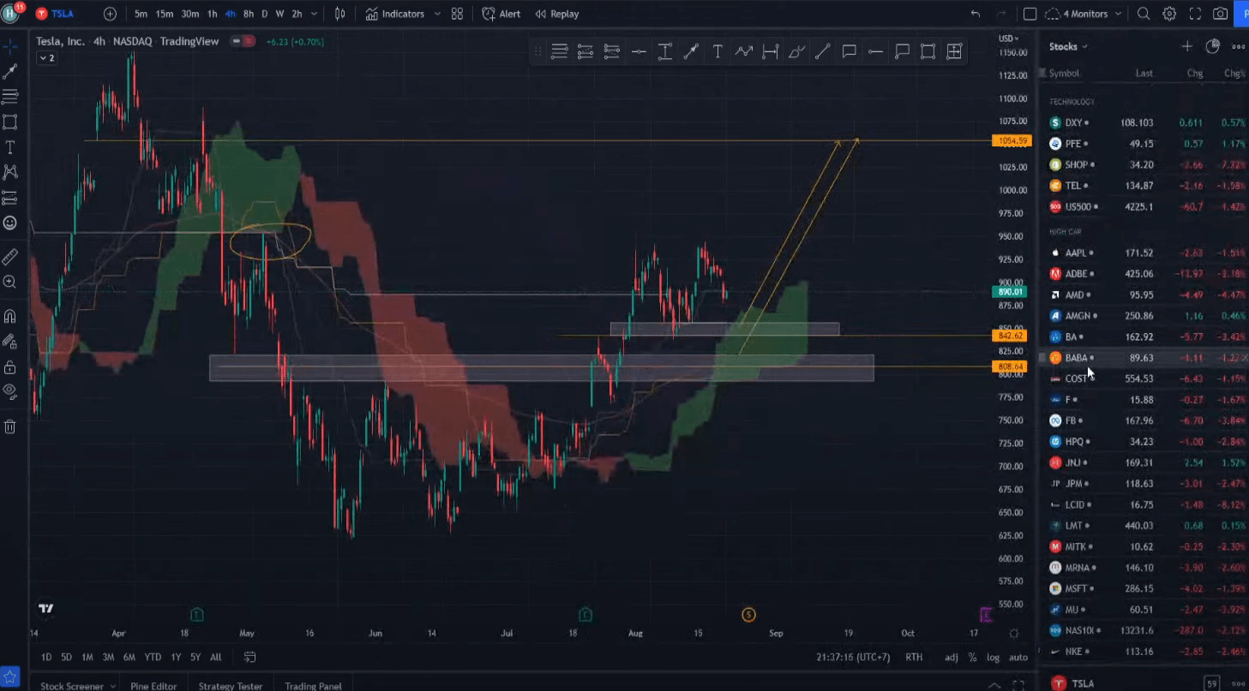The width and height of the screenshot is (1249, 691).
Task: Add a symbol to the watchlist
Action: click(1186, 46)
